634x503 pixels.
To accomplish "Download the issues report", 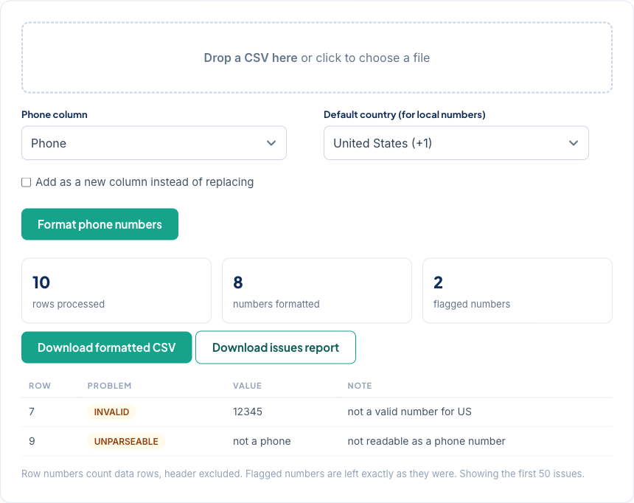I will click(276, 347).
